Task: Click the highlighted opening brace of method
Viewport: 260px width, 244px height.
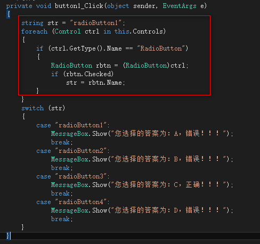Action: pyautogui.click(x=9, y=14)
